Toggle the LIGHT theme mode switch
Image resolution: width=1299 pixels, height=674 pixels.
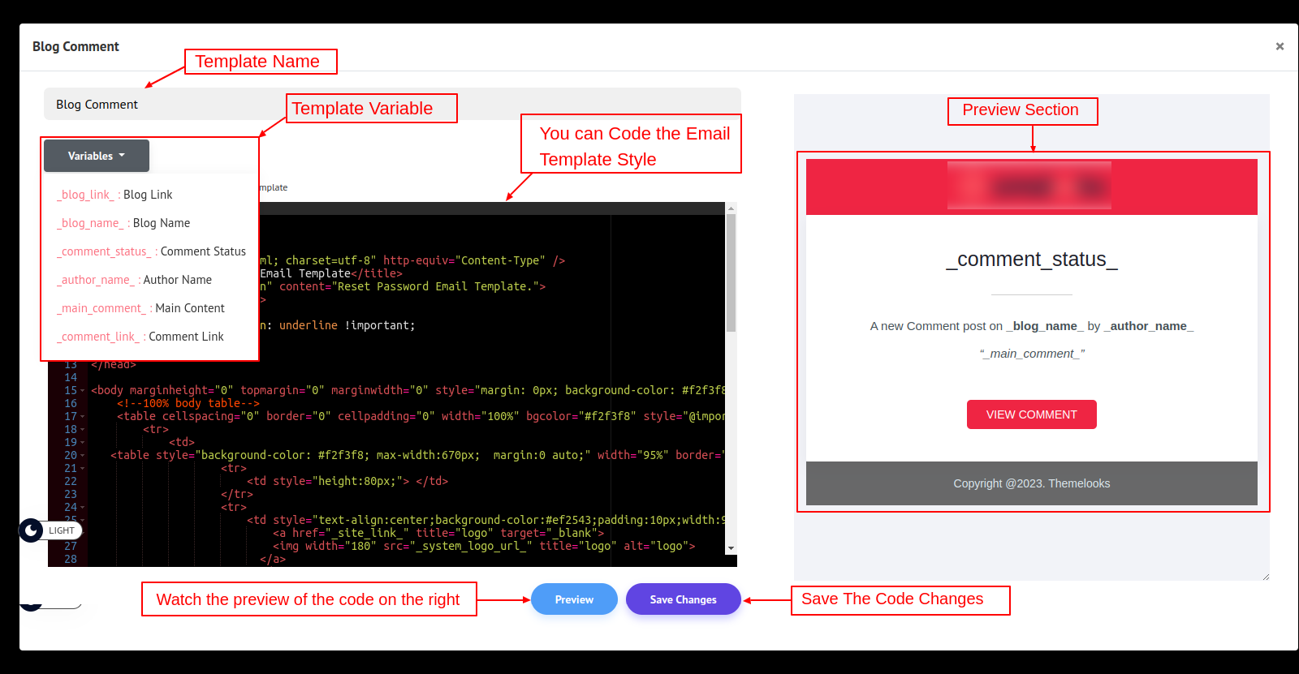(x=50, y=530)
